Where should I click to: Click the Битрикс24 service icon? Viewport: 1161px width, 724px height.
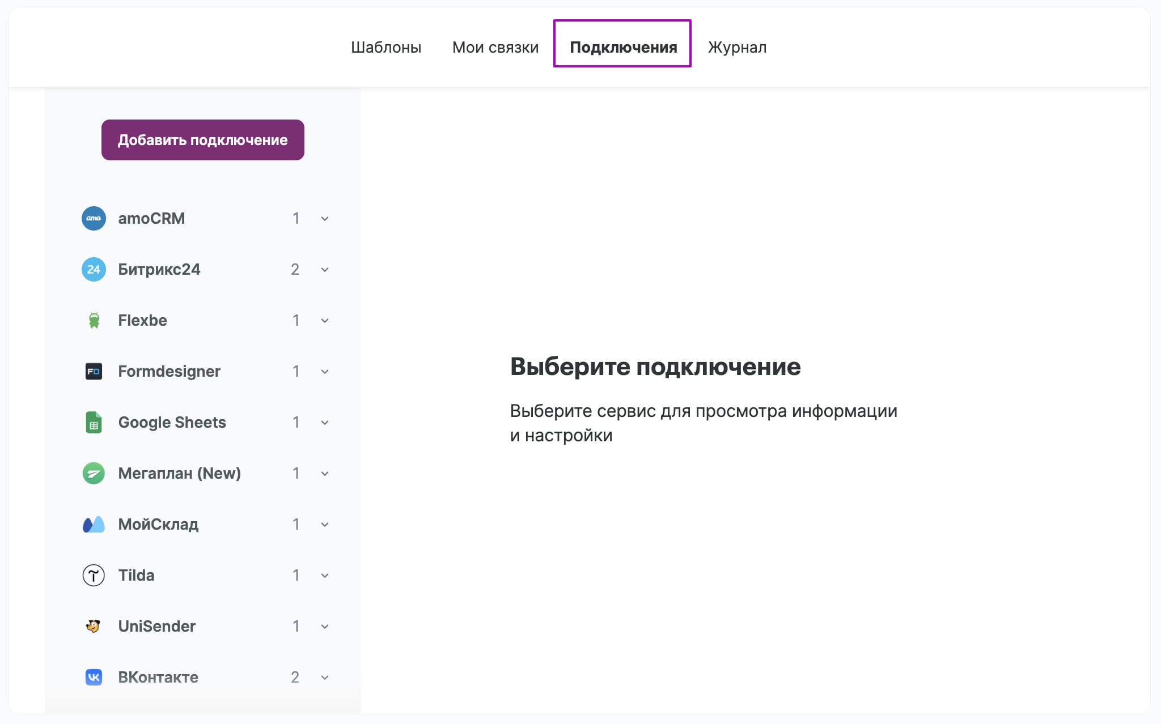pyautogui.click(x=94, y=269)
